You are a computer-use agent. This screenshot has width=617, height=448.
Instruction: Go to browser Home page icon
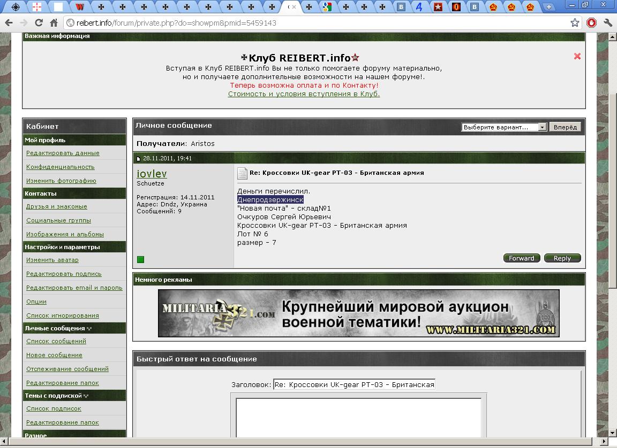click(54, 23)
